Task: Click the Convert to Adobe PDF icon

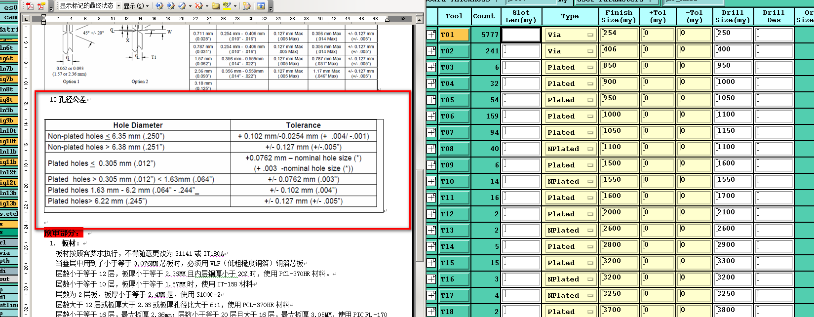Action: tap(30, 6)
